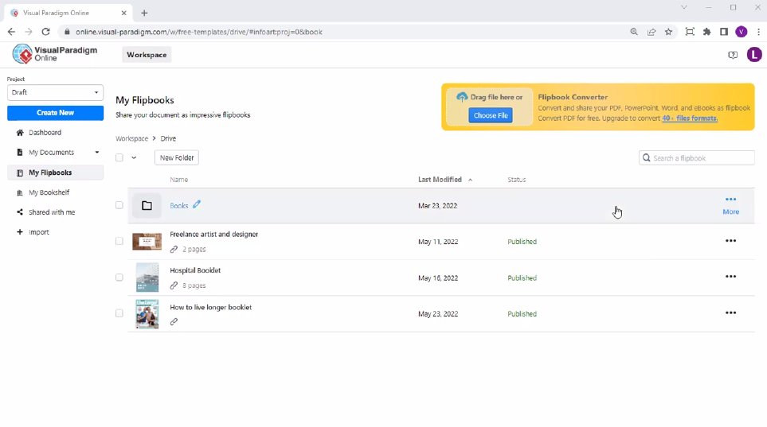Viewport: 767px width, 427px height.
Task: Expand the My Documents sidebar arrow
Action: click(x=97, y=153)
